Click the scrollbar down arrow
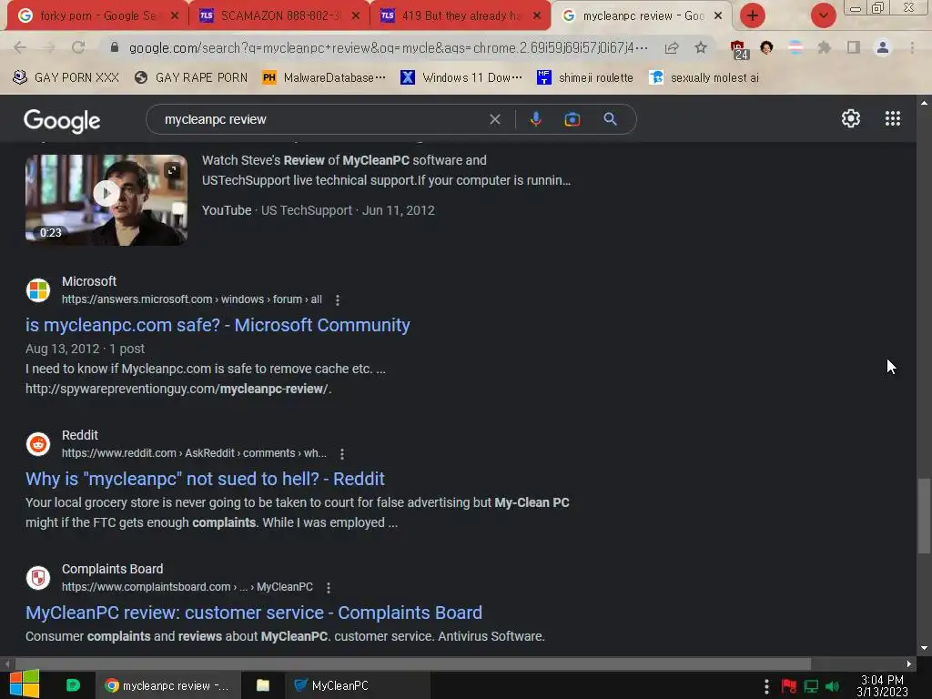The width and height of the screenshot is (932, 699). [924, 648]
